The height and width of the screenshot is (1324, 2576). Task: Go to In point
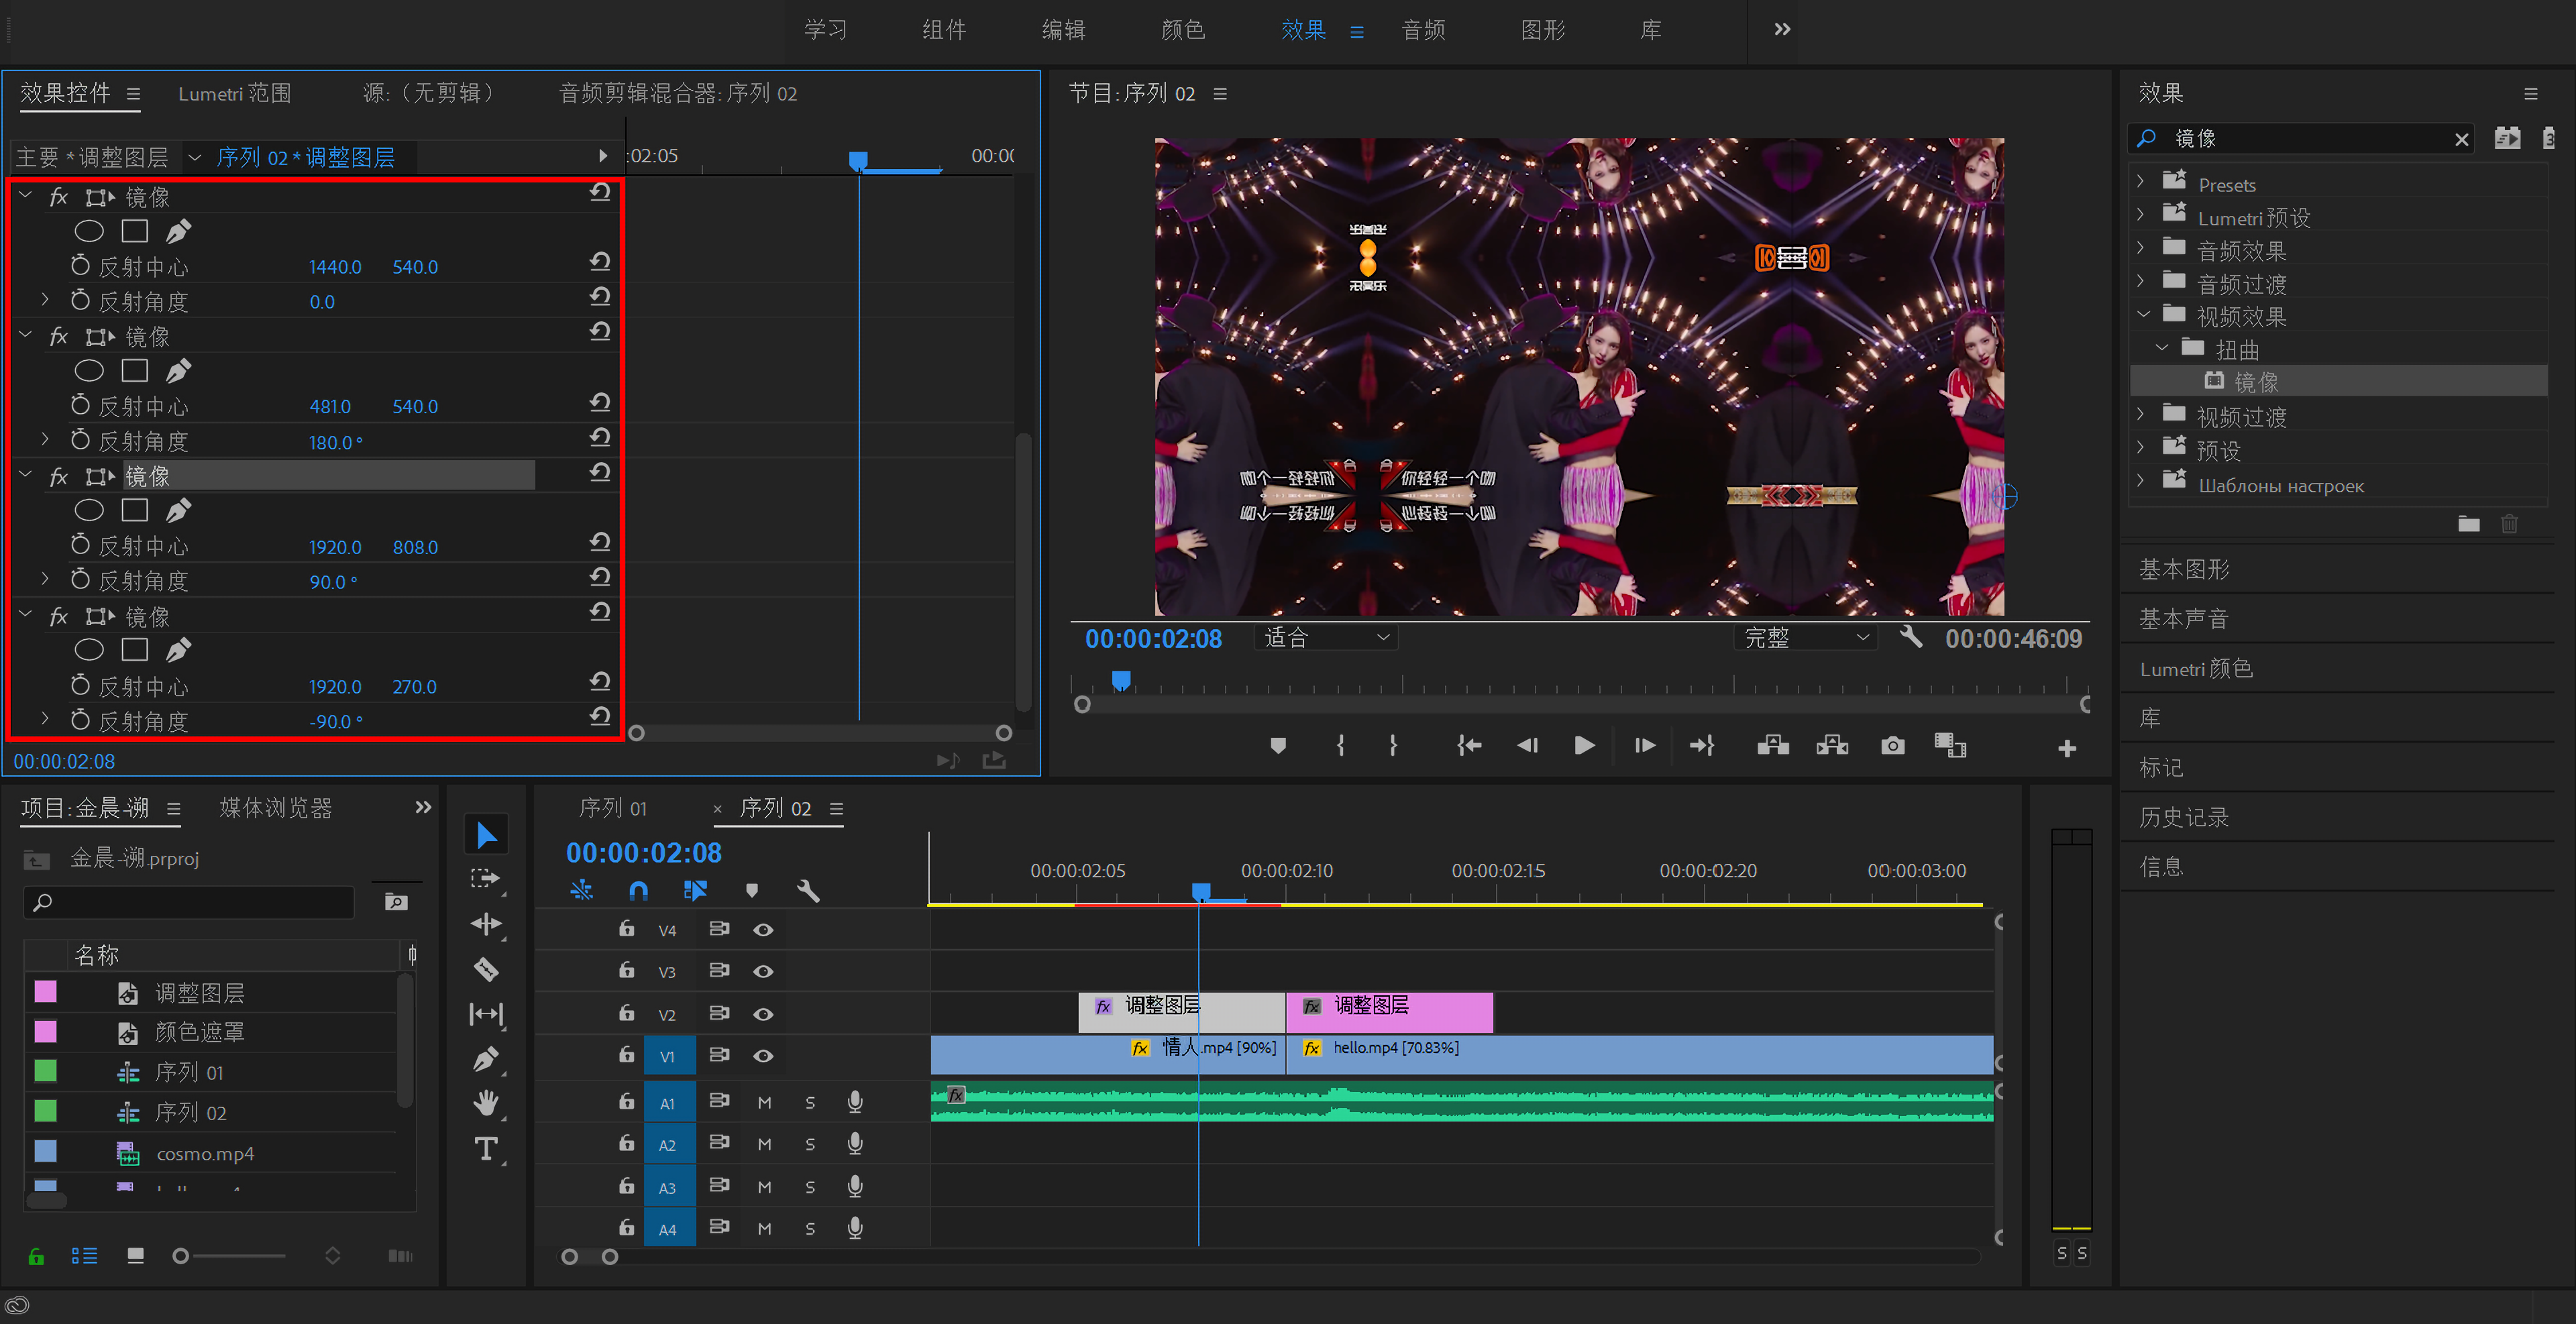click(x=1468, y=746)
